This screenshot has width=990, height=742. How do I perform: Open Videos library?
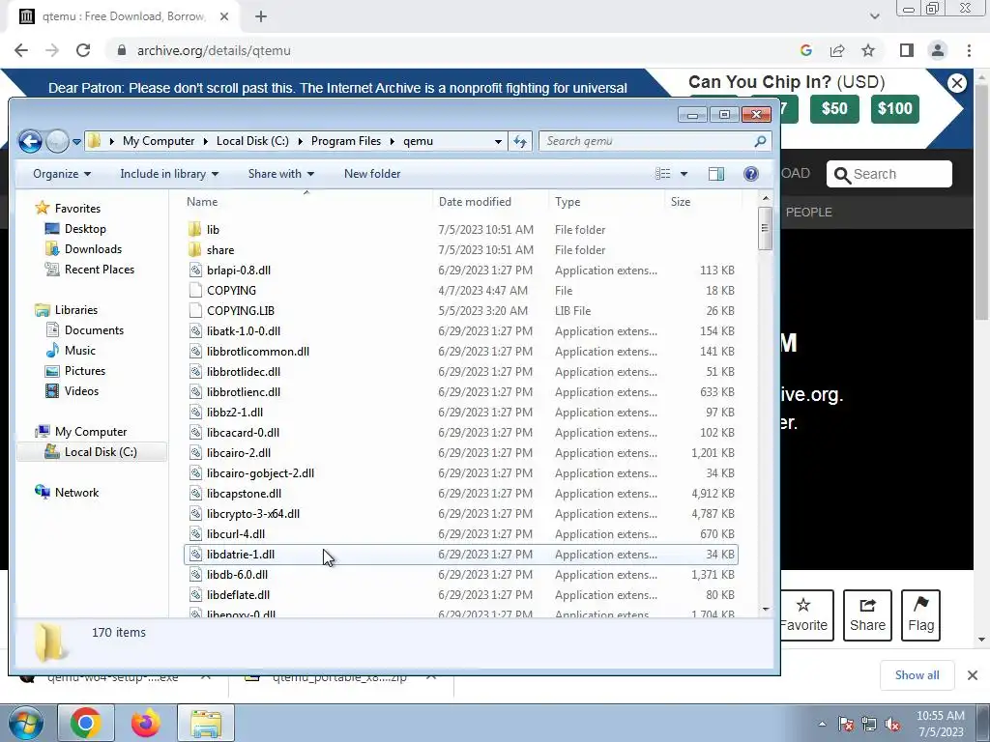tap(81, 390)
